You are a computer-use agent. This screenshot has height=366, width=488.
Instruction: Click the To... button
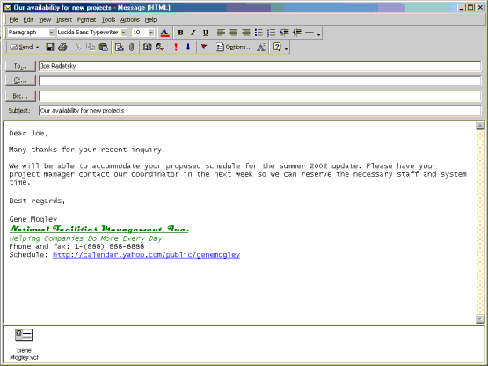tap(20, 66)
